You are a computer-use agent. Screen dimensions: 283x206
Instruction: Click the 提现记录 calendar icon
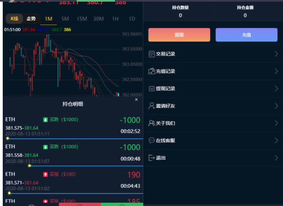[151, 88]
